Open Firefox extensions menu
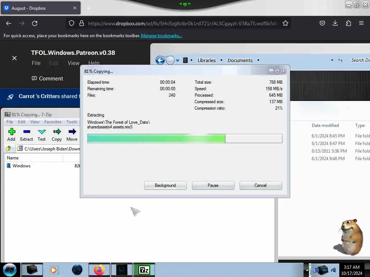This screenshot has height=277, width=370. (x=348, y=23)
